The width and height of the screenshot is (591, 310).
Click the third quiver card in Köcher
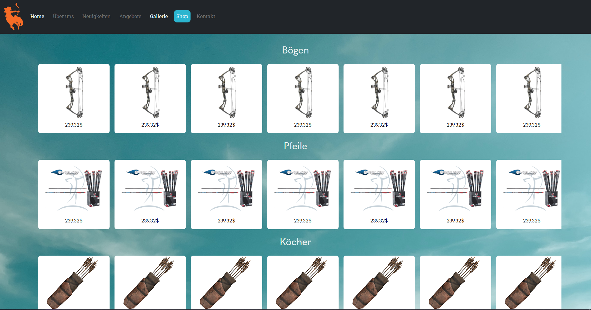[x=227, y=283]
